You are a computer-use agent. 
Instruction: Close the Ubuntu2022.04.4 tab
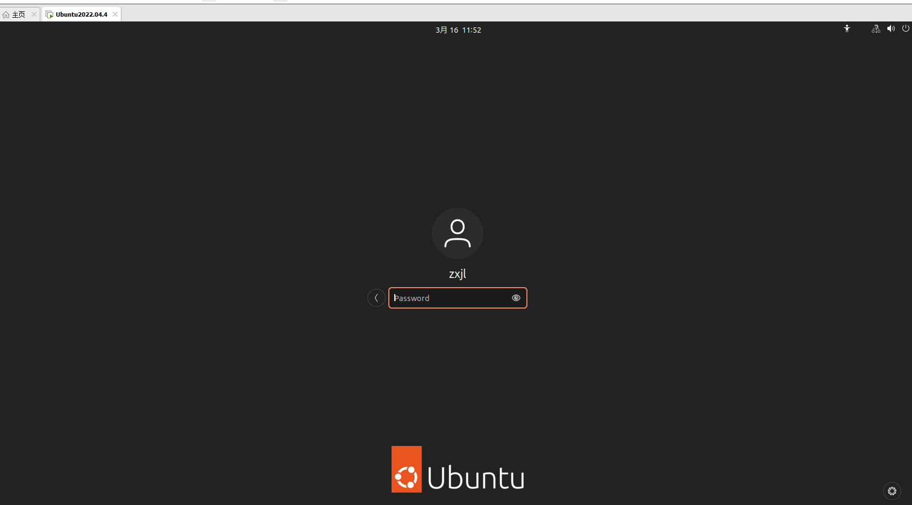pos(115,14)
